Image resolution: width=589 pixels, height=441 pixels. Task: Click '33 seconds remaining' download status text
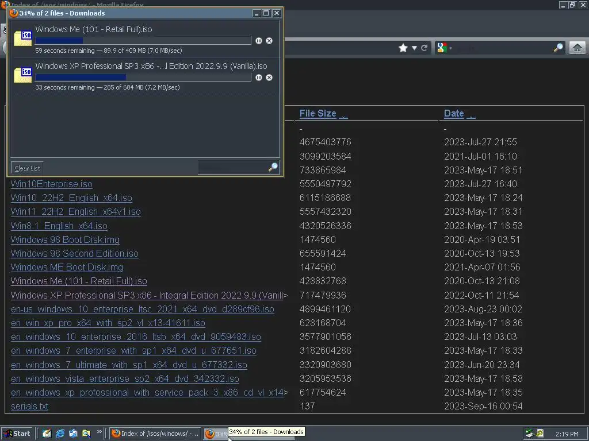tap(65, 87)
